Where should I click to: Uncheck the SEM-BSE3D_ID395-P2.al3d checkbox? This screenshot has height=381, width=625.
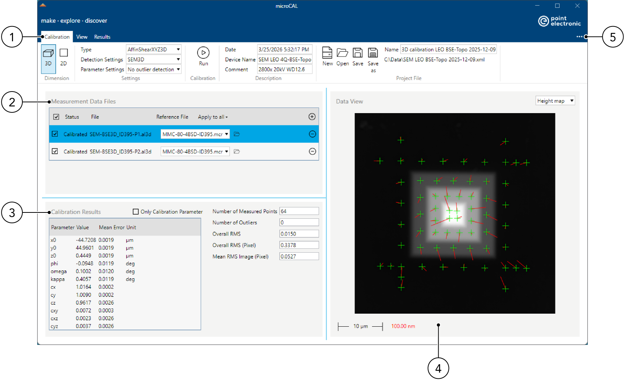click(x=55, y=151)
